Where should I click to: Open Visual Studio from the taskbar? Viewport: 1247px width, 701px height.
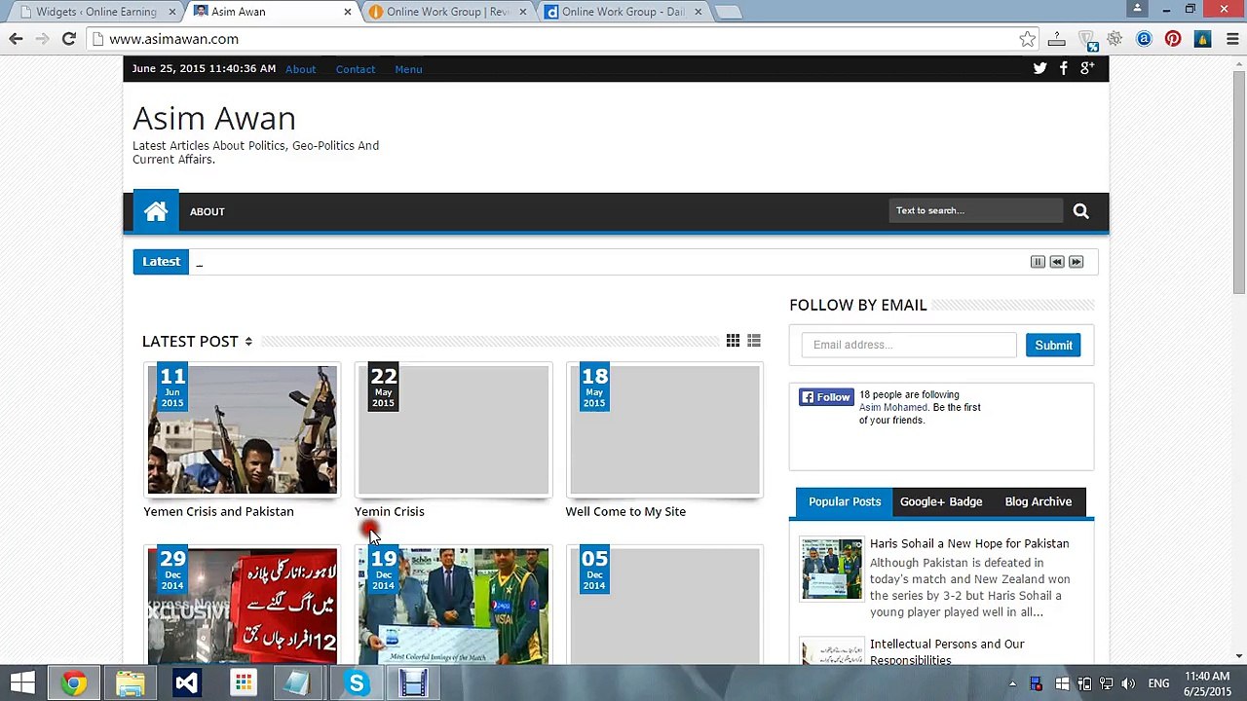pyautogui.click(x=186, y=683)
